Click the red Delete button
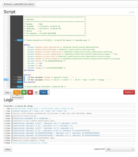Viewport: 138px width, 157px height. (129, 92)
